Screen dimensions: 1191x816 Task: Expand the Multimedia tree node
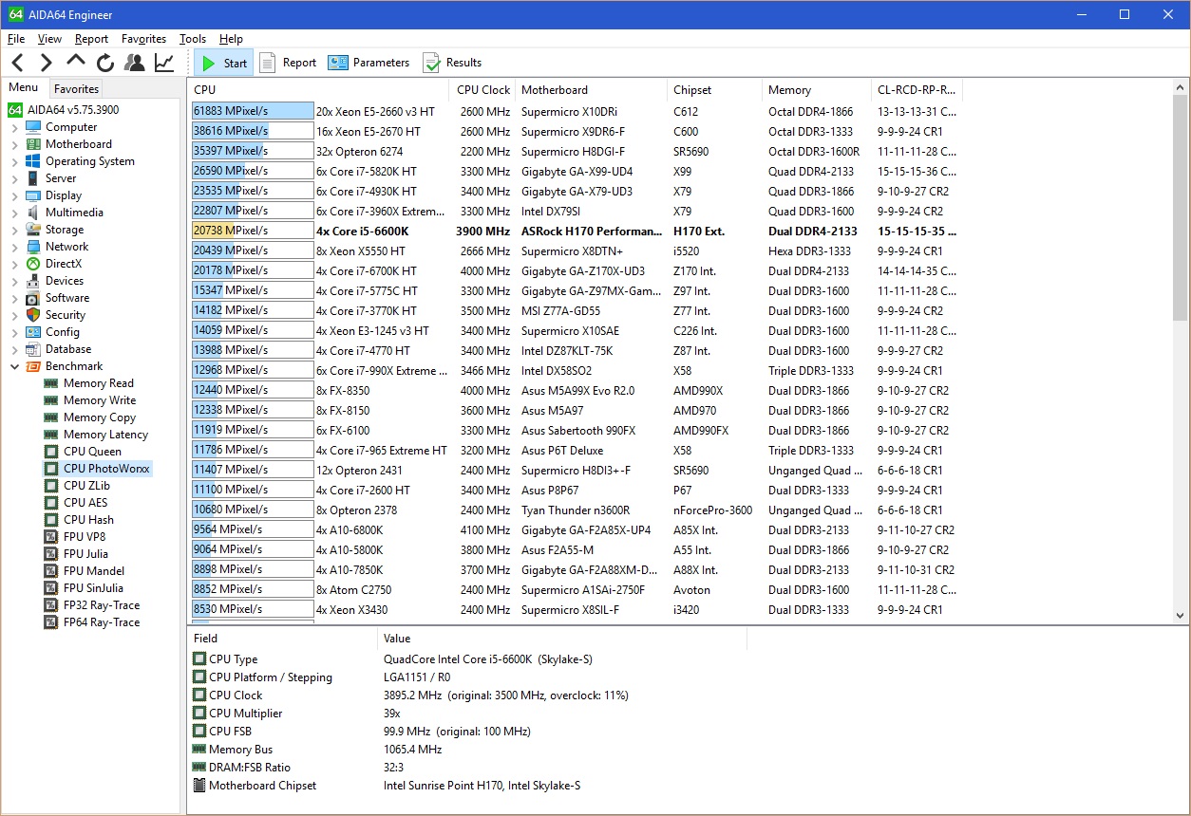[x=15, y=213]
